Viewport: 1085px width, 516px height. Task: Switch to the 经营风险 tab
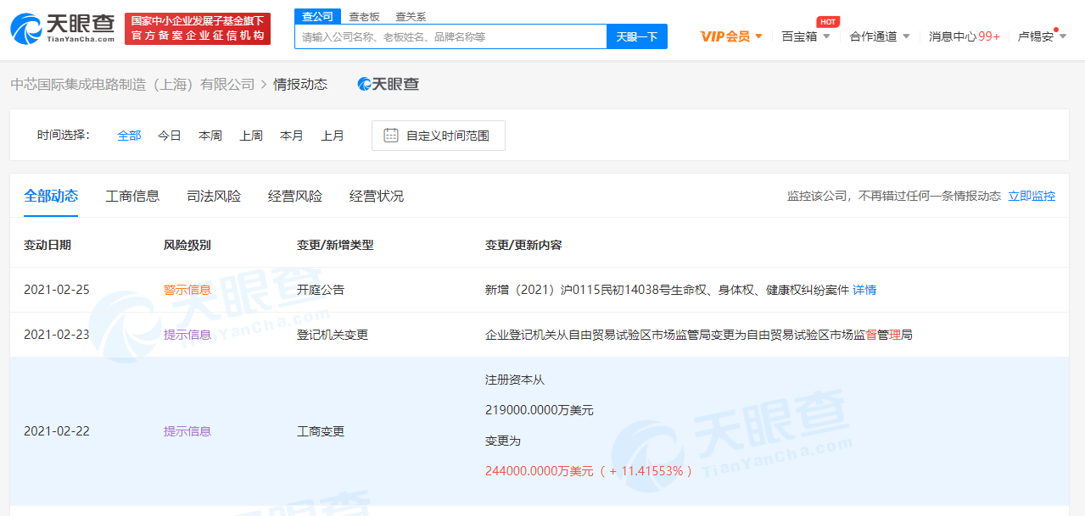coord(295,196)
